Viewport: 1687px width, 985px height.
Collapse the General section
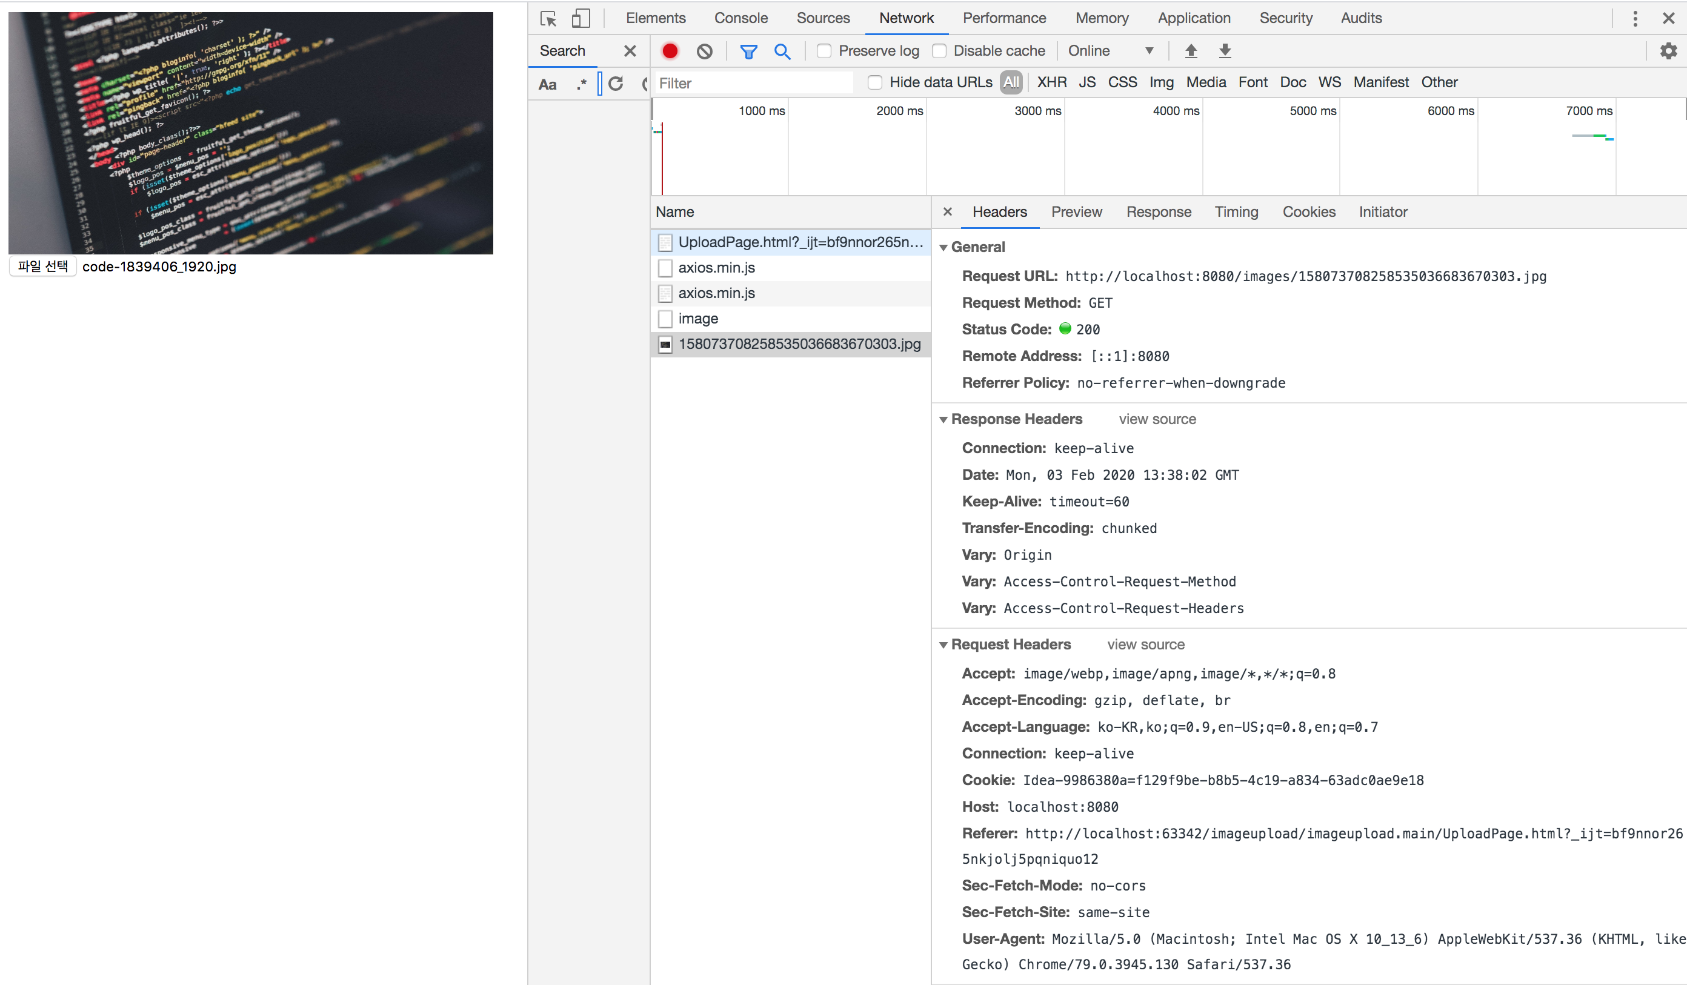(x=943, y=248)
